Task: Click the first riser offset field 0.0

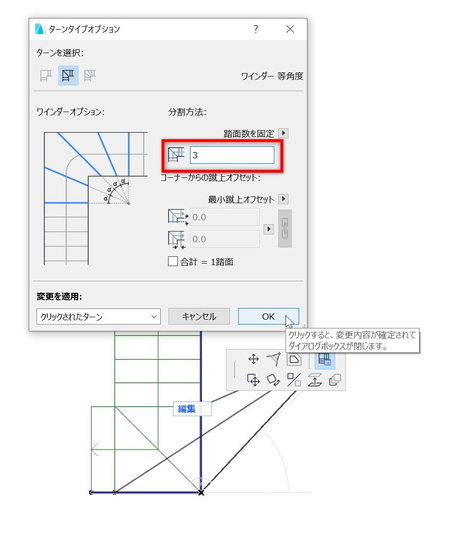Action: [225, 217]
